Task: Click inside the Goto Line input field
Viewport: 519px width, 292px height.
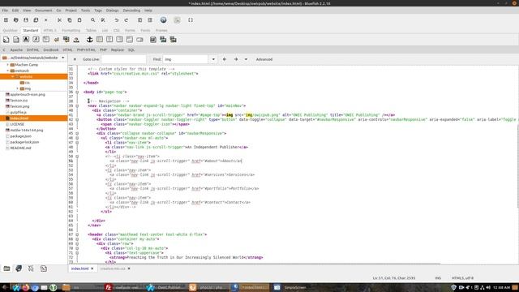Action: (123, 59)
